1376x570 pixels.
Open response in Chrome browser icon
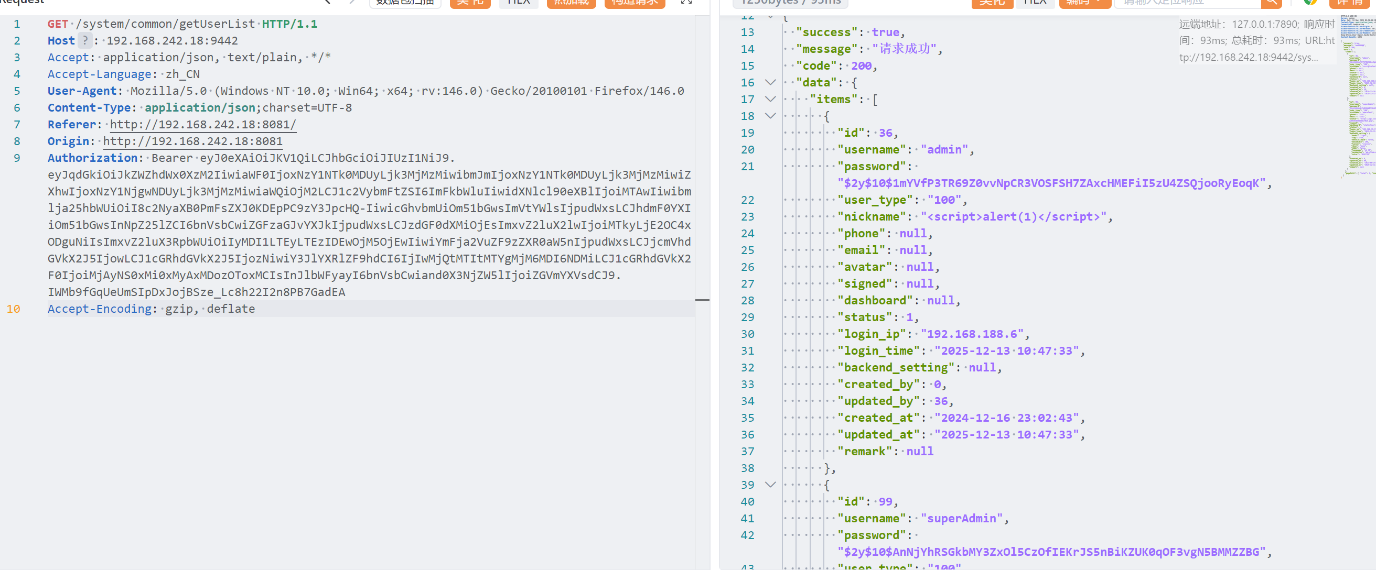point(1310,3)
